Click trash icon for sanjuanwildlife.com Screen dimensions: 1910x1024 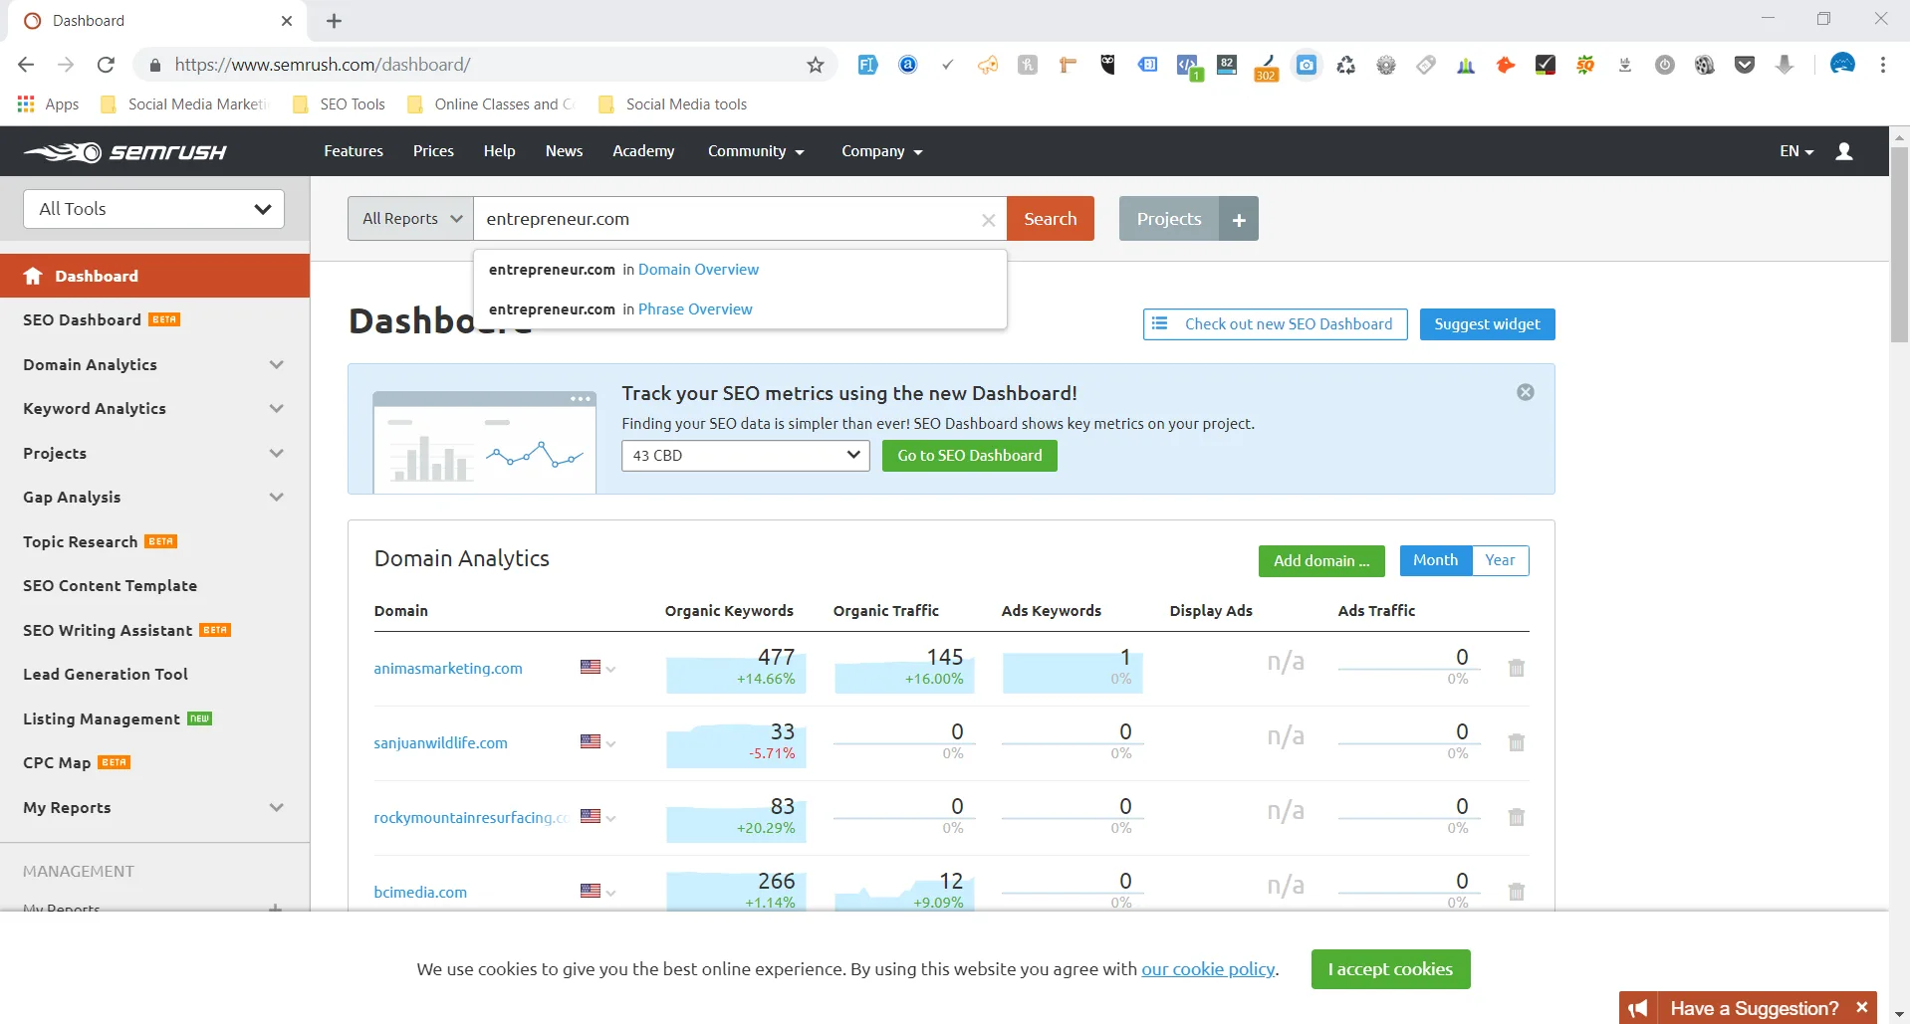click(x=1516, y=742)
